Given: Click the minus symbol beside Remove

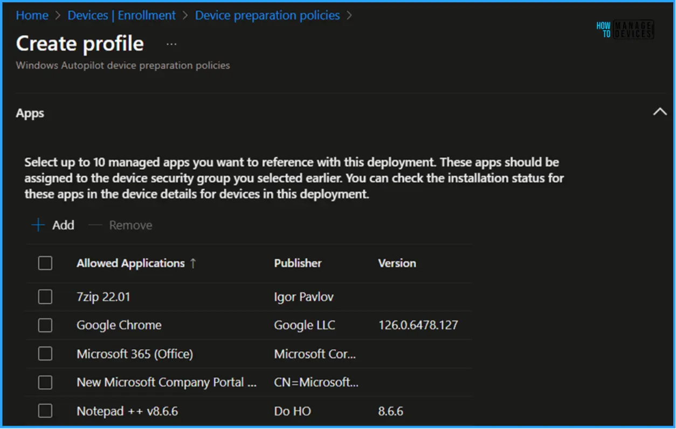Looking at the screenshot, I should click(x=95, y=225).
